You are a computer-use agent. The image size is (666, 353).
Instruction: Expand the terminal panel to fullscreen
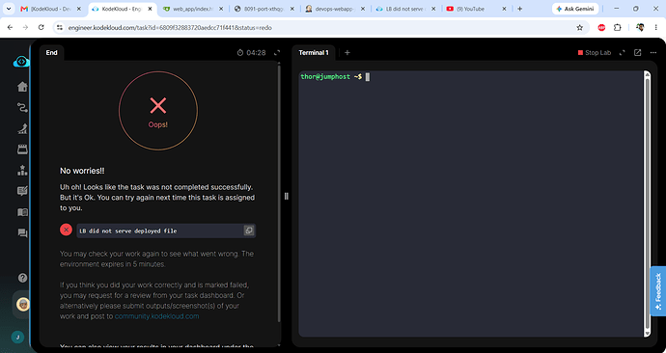pyautogui.click(x=623, y=53)
